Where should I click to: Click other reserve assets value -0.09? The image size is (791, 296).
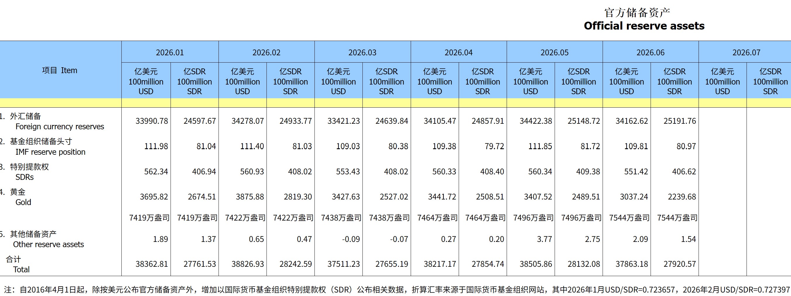point(351,239)
